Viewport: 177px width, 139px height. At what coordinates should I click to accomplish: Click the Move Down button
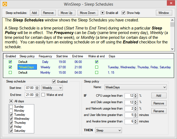tap(88, 13)
